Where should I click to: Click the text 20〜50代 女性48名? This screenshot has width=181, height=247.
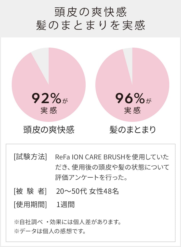(87, 191)
